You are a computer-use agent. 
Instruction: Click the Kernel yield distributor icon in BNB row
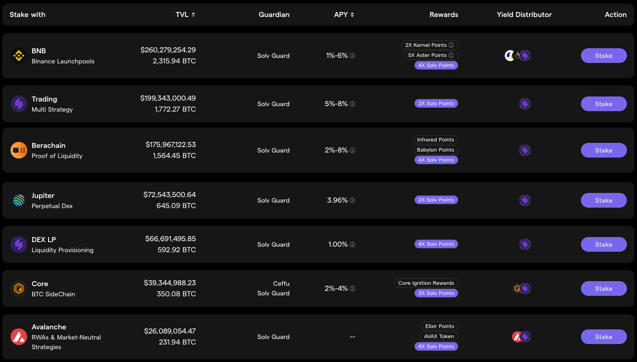coord(509,55)
